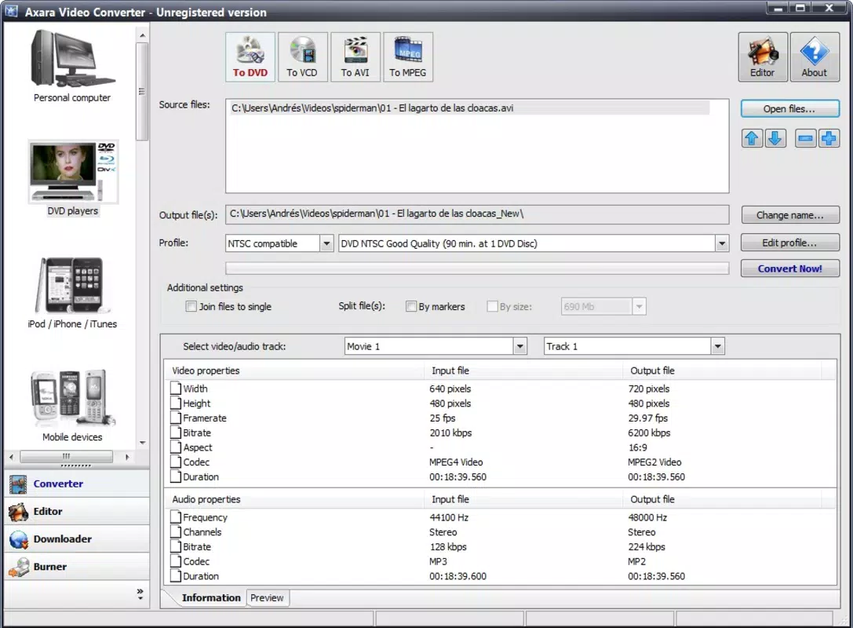Toggle the audio Codec property checkbox
853x628 pixels.
click(x=176, y=560)
